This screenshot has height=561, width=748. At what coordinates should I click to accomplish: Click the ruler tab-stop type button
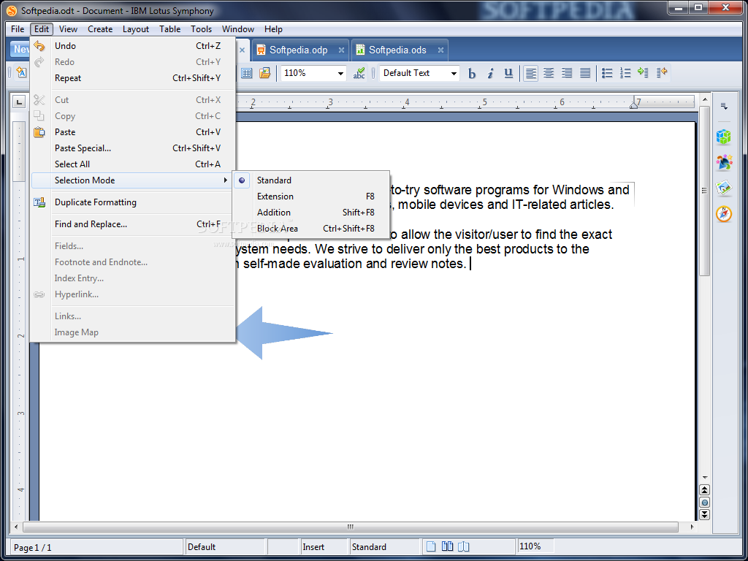click(18, 102)
